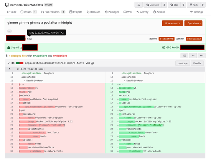
Task: Open diff options three-dots menu
Action: 201,56
